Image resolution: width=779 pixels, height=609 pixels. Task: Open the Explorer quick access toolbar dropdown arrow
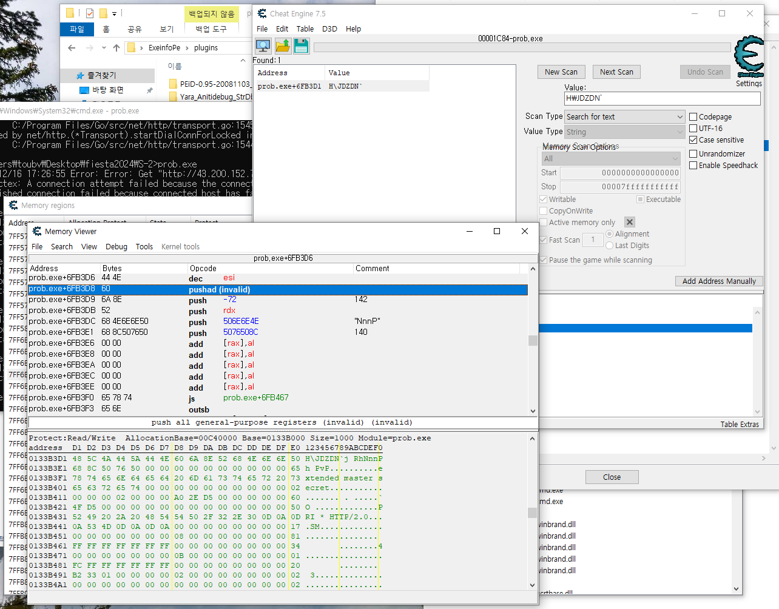[114, 13]
